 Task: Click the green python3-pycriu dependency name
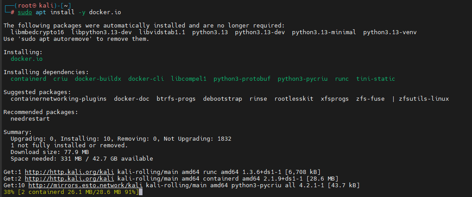click(x=302, y=79)
